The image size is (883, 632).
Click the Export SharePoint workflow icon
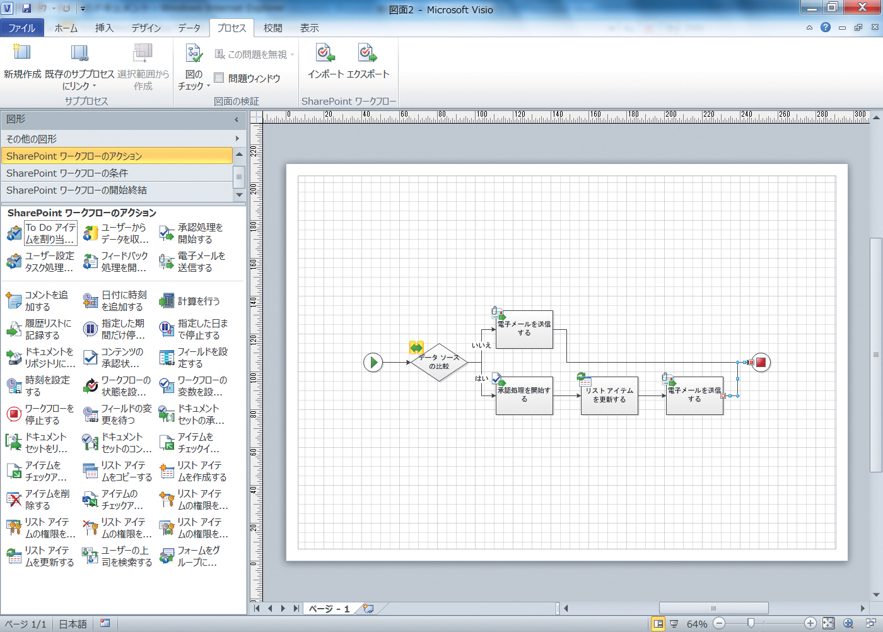(366, 53)
